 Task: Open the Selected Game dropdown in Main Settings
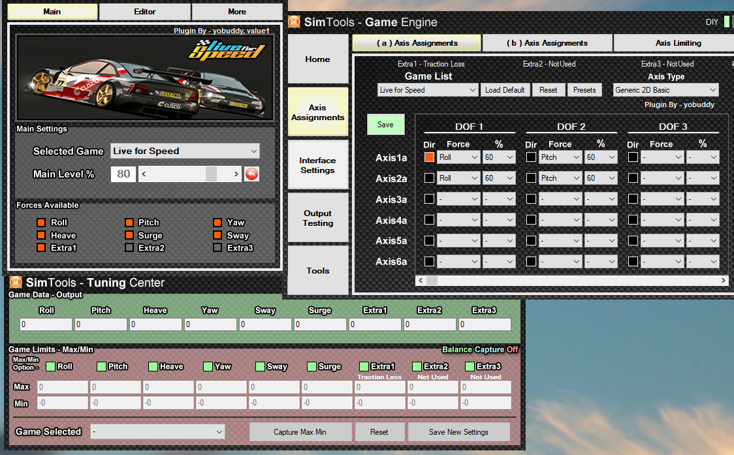click(185, 151)
